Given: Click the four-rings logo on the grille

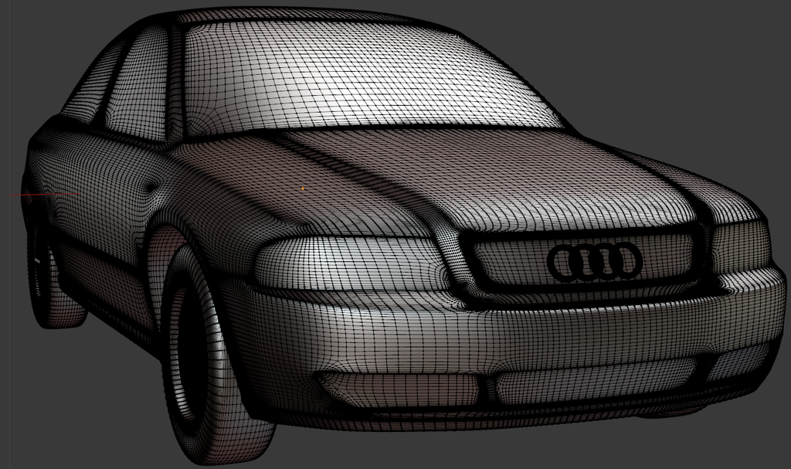Looking at the screenshot, I should point(596,262).
